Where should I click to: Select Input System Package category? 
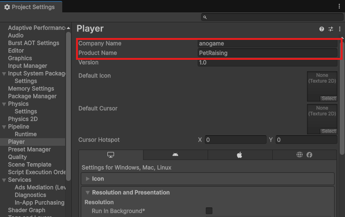[37, 74]
